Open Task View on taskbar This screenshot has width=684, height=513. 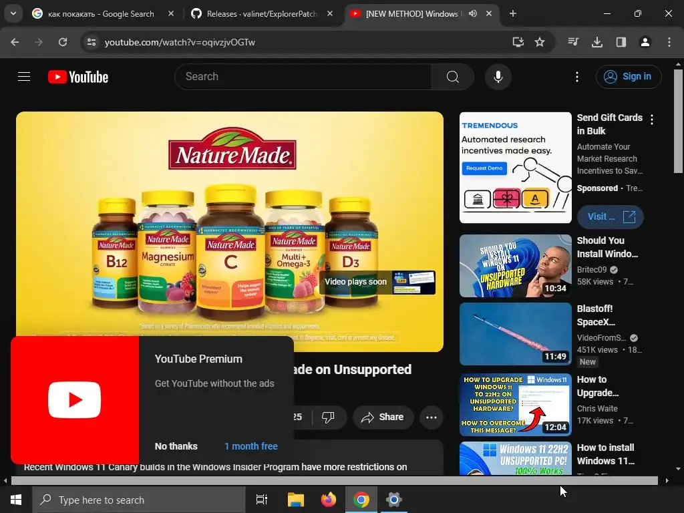(x=262, y=500)
